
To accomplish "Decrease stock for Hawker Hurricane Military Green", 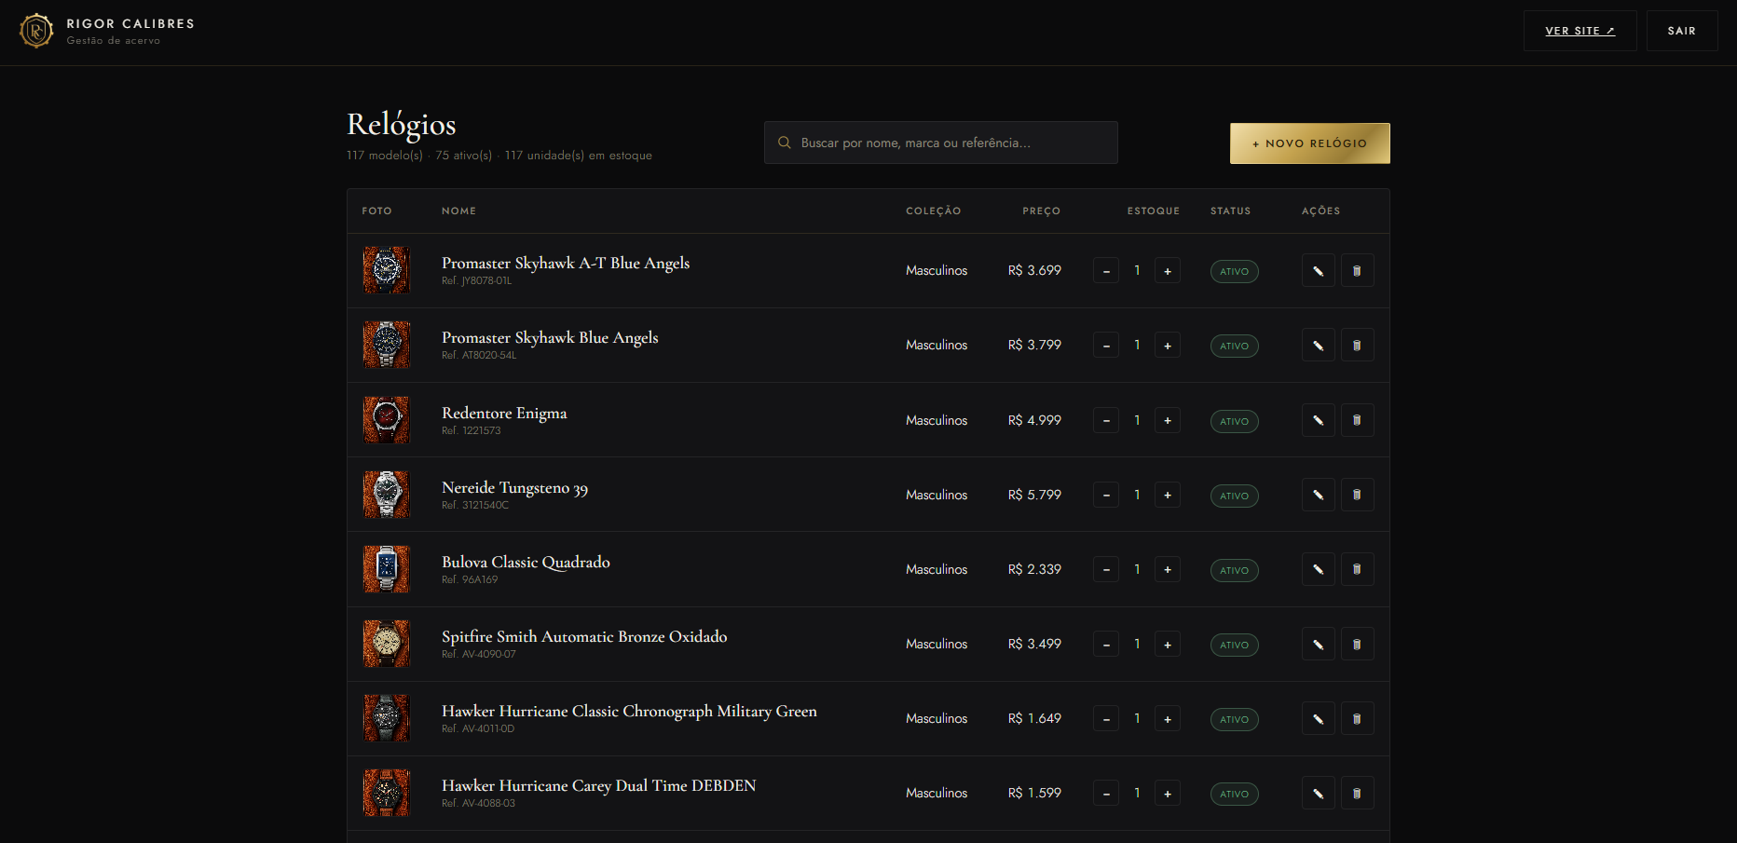I will point(1106,718).
